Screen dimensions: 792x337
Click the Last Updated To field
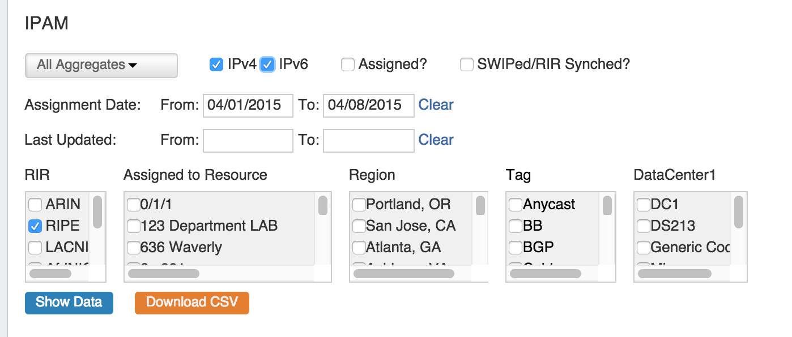[368, 140]
